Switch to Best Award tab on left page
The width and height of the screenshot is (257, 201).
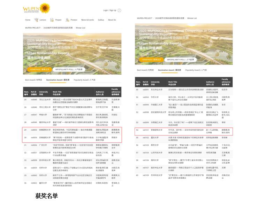(x=33, y=80)
